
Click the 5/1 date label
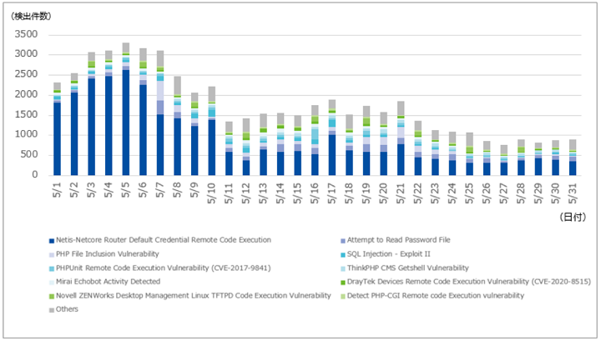coord(57,190)
